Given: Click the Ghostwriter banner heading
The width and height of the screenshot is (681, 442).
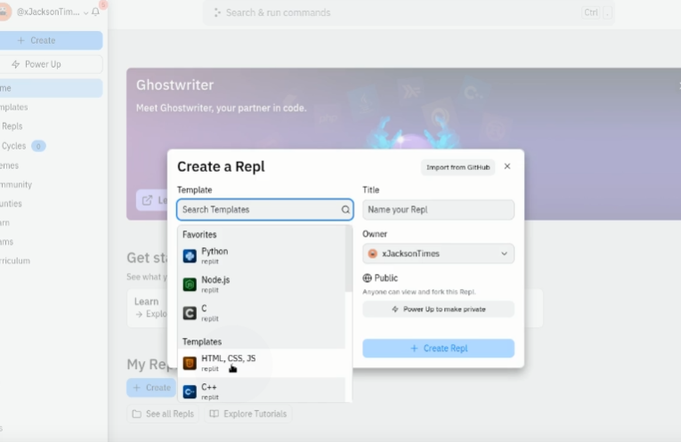Looking at the screenshot, I should [x=175, y=85].
